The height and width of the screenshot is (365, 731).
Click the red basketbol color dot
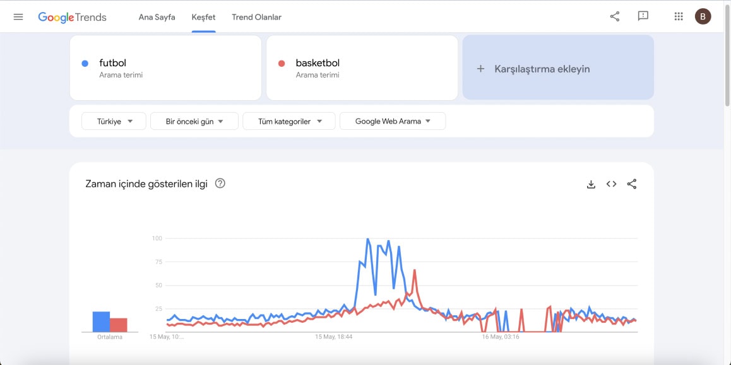[281, 63]
